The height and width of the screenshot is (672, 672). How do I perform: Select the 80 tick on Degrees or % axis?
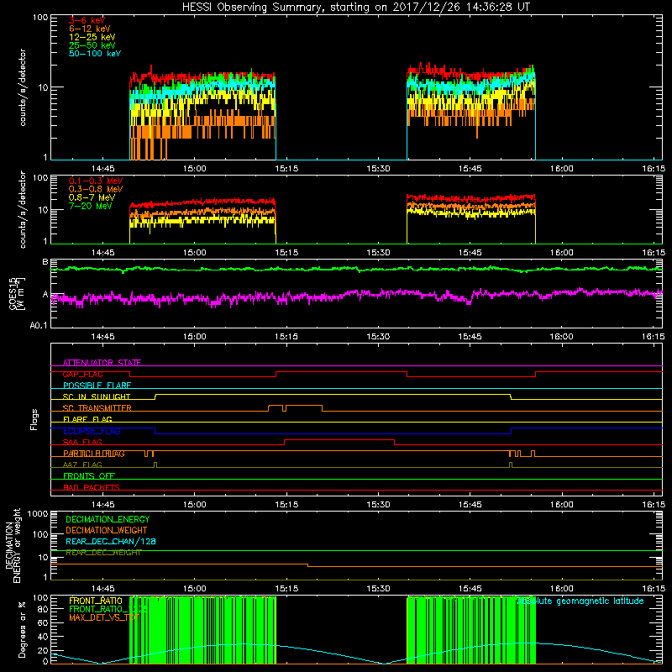tap(43, 608)
